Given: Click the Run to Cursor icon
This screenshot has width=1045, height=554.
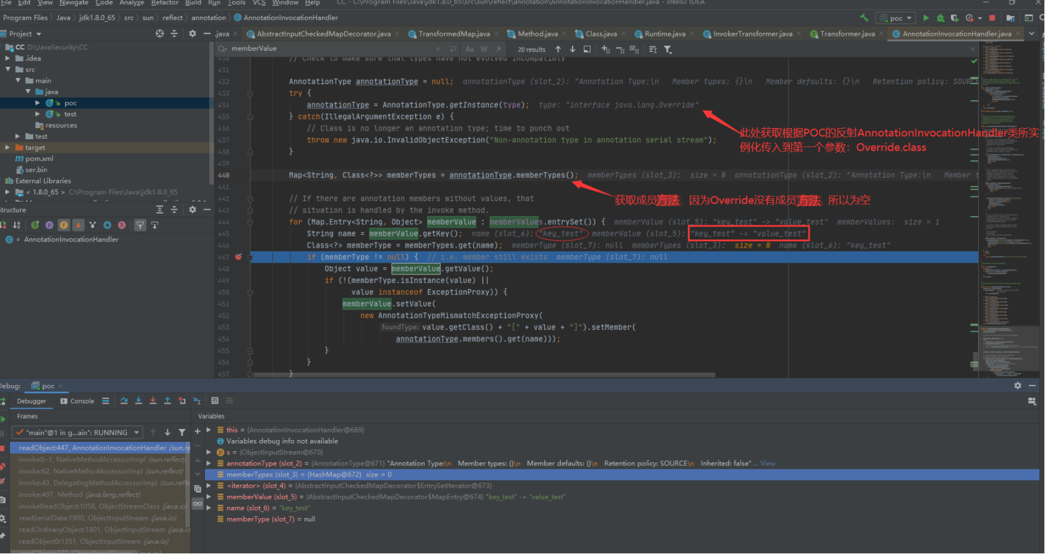Looking at the screenshot, I should (197, 401).
